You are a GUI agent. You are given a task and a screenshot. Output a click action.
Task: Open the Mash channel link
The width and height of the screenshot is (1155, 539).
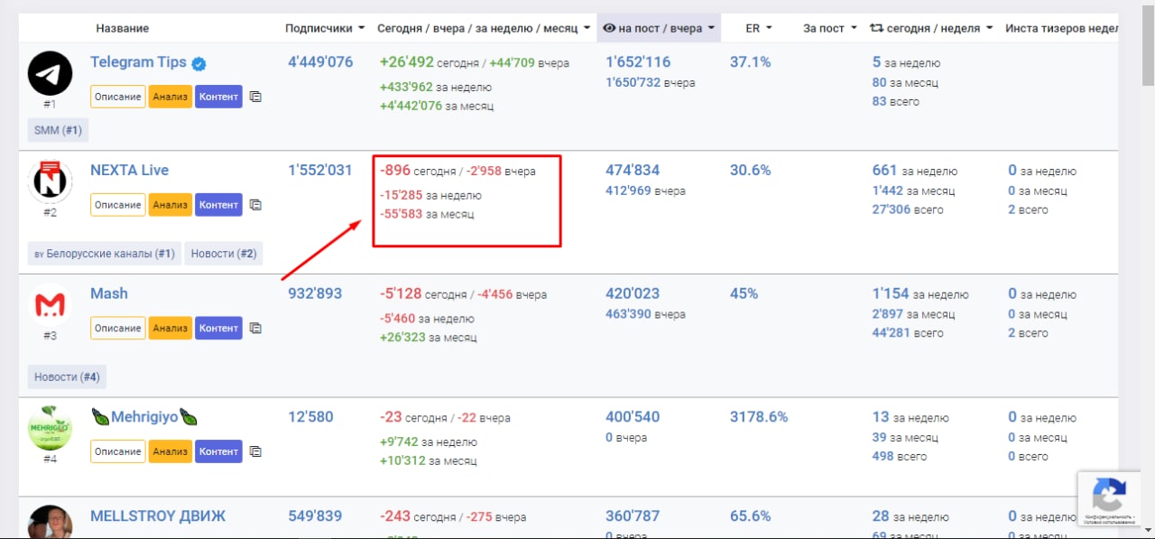pos(109,293)
